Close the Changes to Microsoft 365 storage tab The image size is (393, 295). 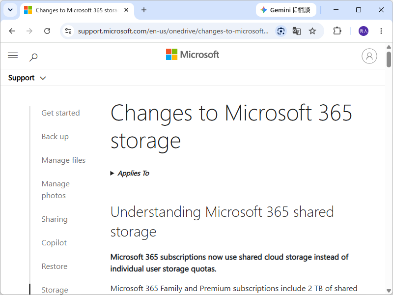[126, 10]
